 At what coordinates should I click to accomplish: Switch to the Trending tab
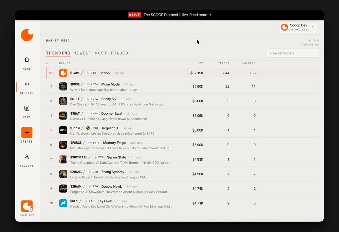[x=58, y=53]
